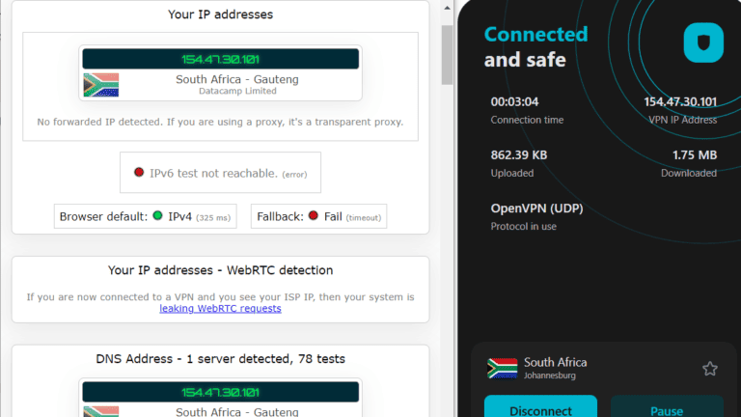Click the 00:03:04 connection time
741x417 pixels.
point(514,101)
